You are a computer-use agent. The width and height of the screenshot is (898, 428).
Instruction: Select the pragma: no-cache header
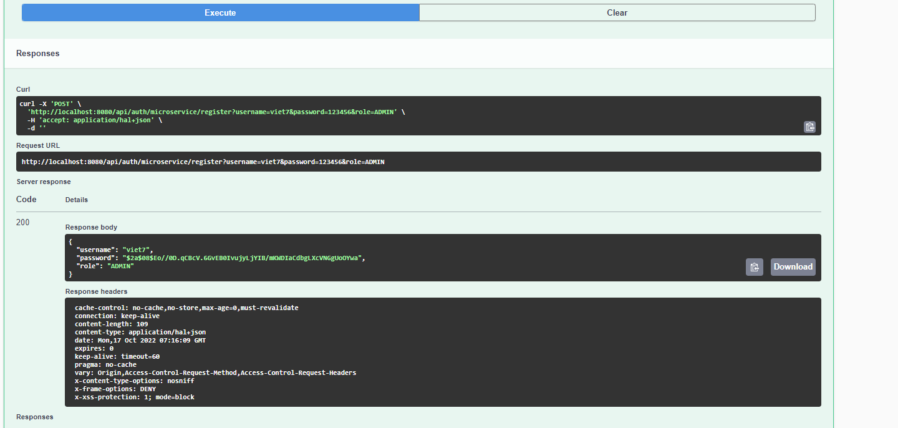(x=105, y=364)
